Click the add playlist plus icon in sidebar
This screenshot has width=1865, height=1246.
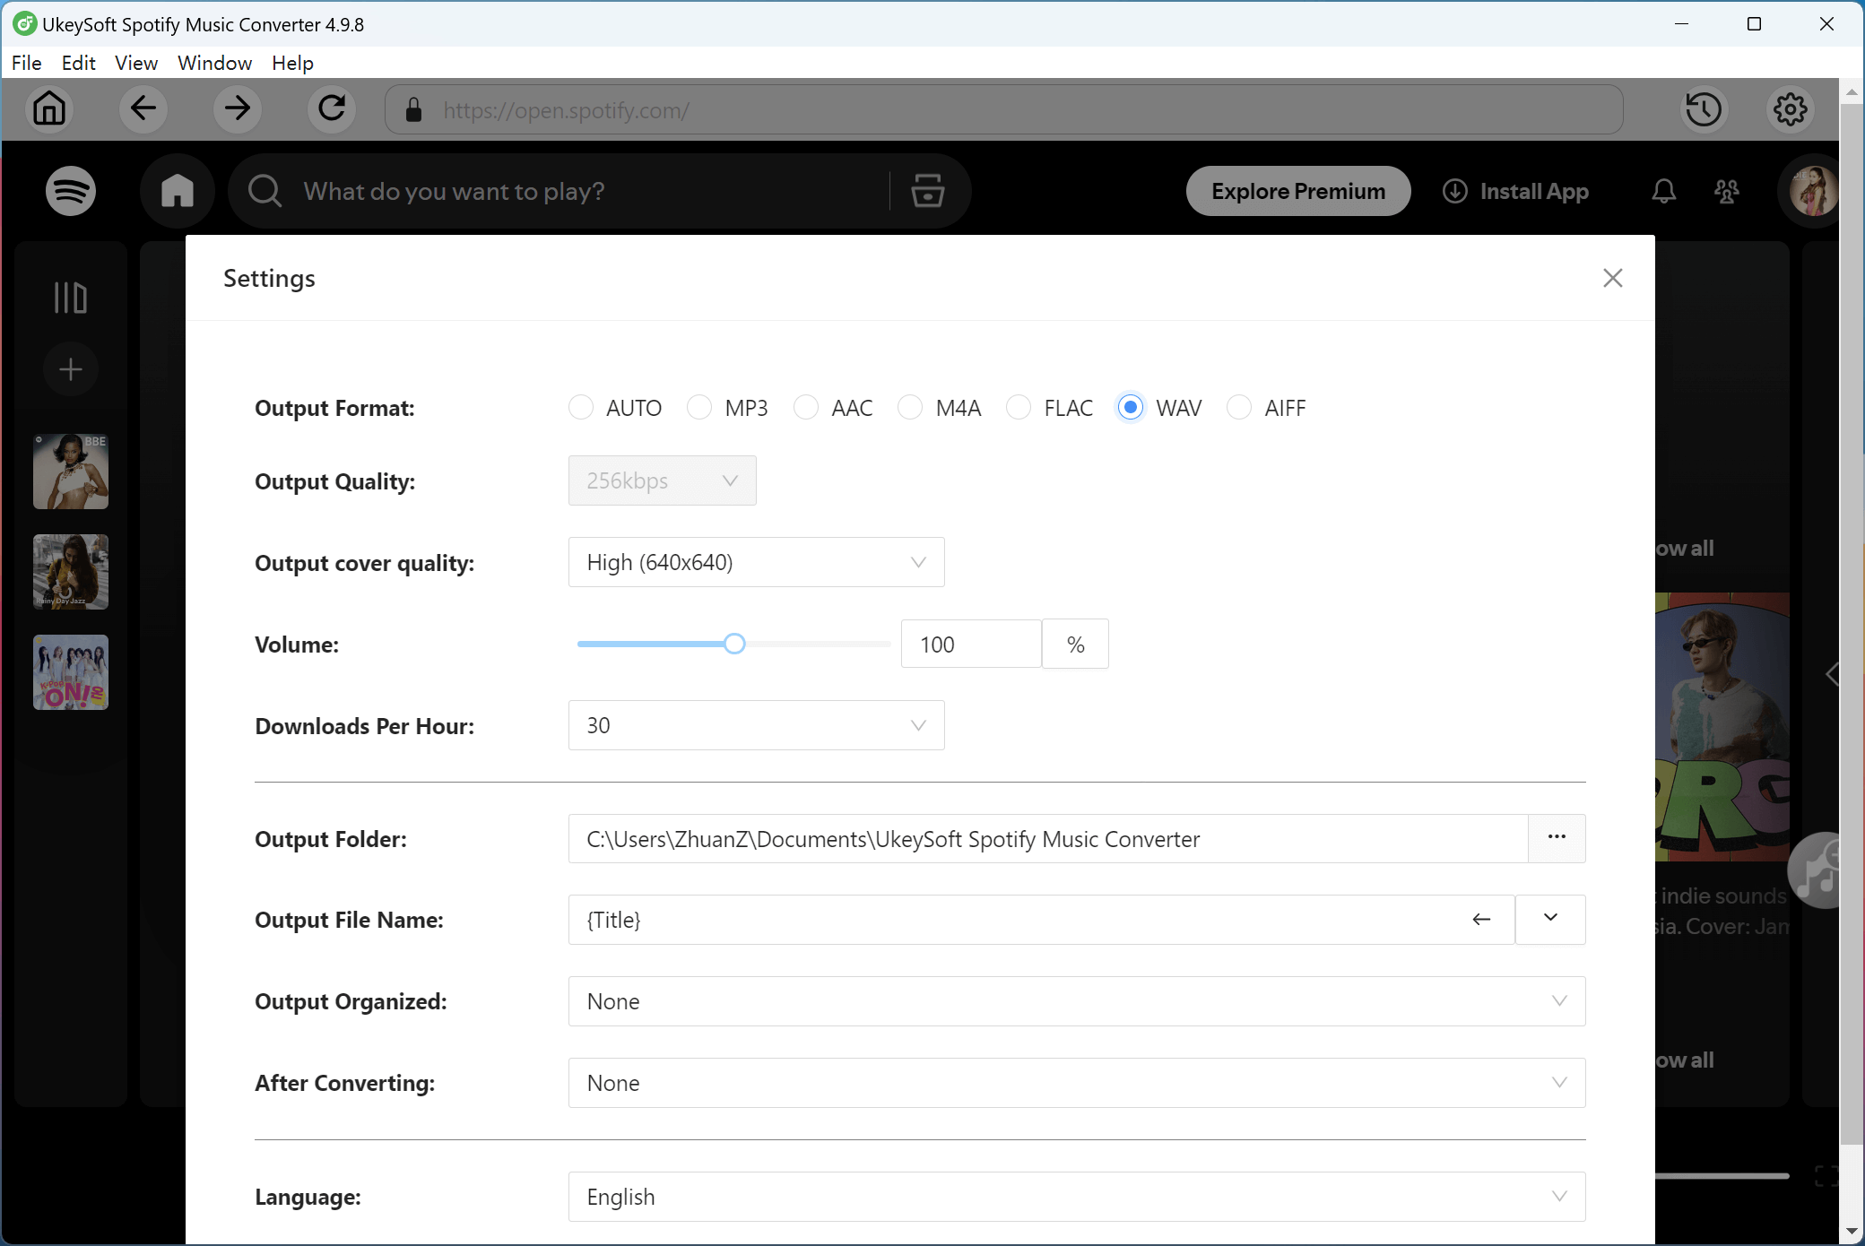tap(70, 368)
